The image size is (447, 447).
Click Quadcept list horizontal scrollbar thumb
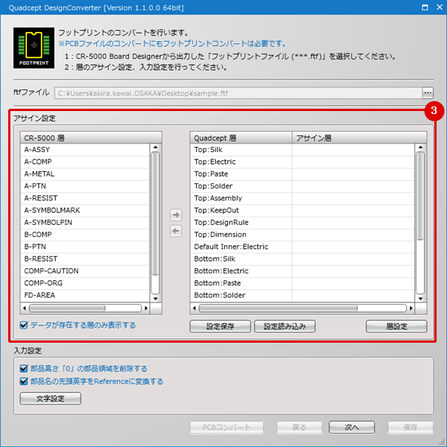click(x=278, y=308)
